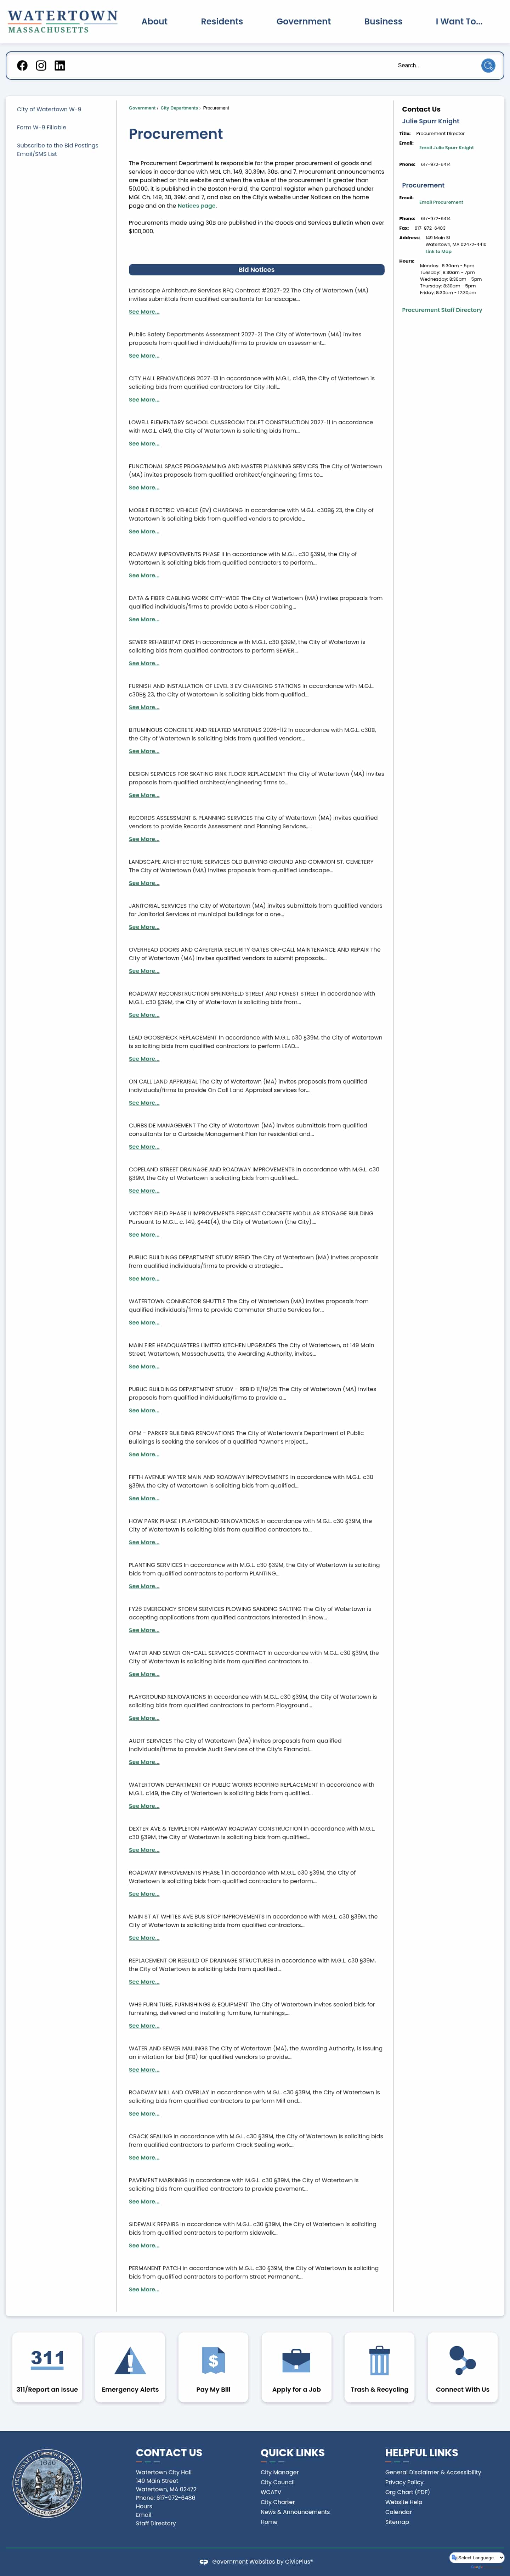Click the Search input field
Screen dimensions: 510x2576
click(435, 66)
